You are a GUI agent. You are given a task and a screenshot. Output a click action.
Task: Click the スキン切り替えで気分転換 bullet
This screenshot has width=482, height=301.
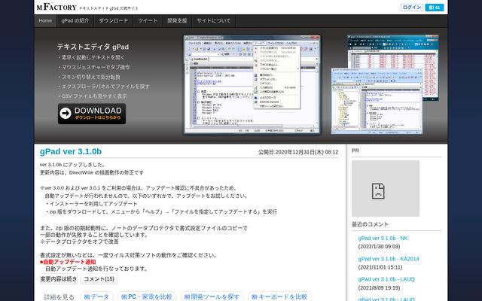pyautogui.click(x=89, y=77)
